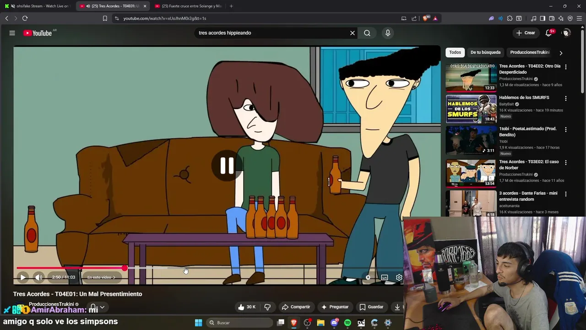Open options for '3 acordes - Dante Farias'
586x330 pixels.
[566, 194]
